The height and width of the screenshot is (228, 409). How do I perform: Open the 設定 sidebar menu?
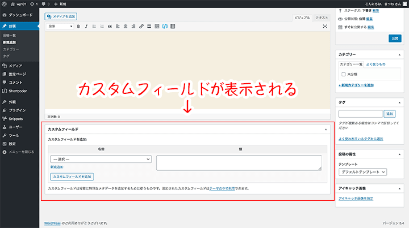tap(19, 144)
